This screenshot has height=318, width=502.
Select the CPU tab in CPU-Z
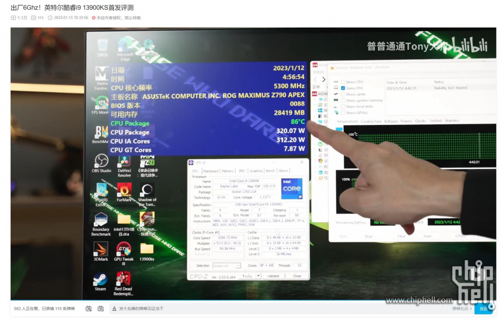pos(195,171)
